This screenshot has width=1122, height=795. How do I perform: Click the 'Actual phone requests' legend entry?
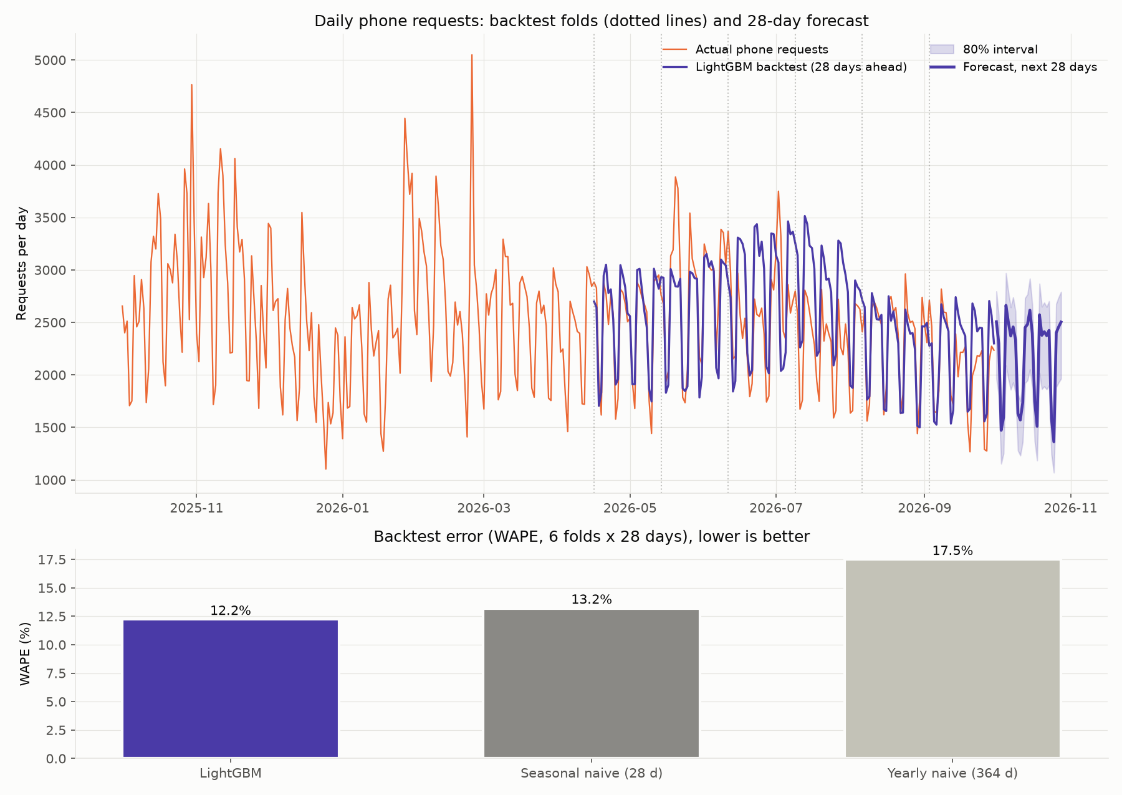coord(745,49)
